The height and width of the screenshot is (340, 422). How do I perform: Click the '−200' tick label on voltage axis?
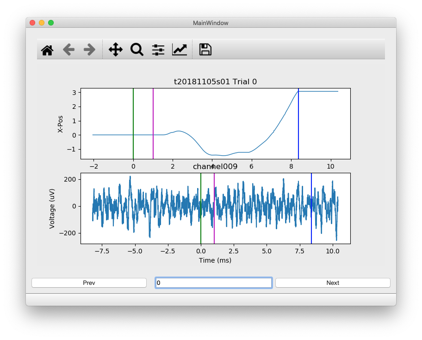coord(68,233)
